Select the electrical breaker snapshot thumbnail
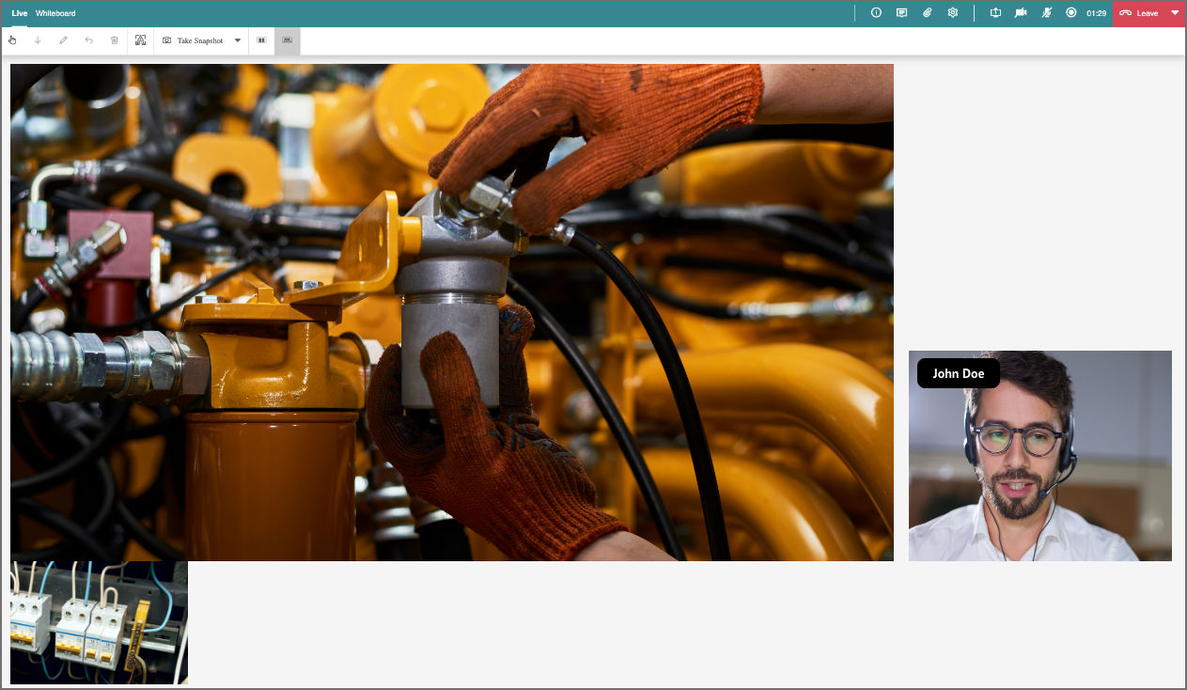This screenshot has height=690, width=1187. coord(99,622)
